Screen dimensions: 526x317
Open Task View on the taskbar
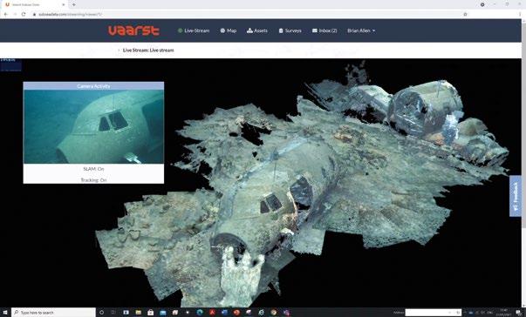(113, 313)
